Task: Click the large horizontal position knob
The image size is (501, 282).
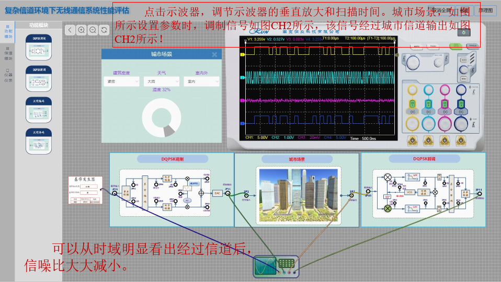Action: point(413,62)
